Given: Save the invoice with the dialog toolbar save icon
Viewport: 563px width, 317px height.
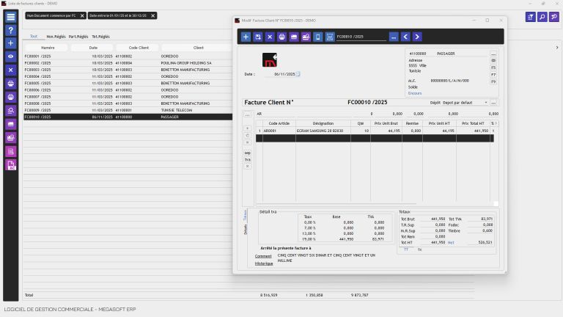Looking at the screenshot, I should pos(258,37).
